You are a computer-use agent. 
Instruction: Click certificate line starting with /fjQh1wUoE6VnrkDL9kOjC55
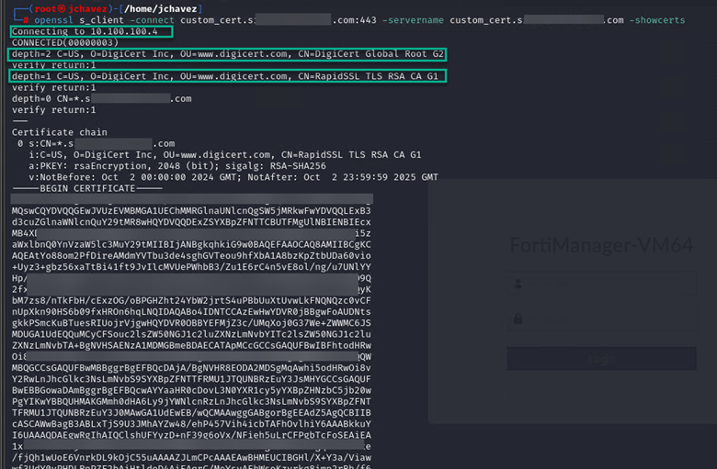191,458
